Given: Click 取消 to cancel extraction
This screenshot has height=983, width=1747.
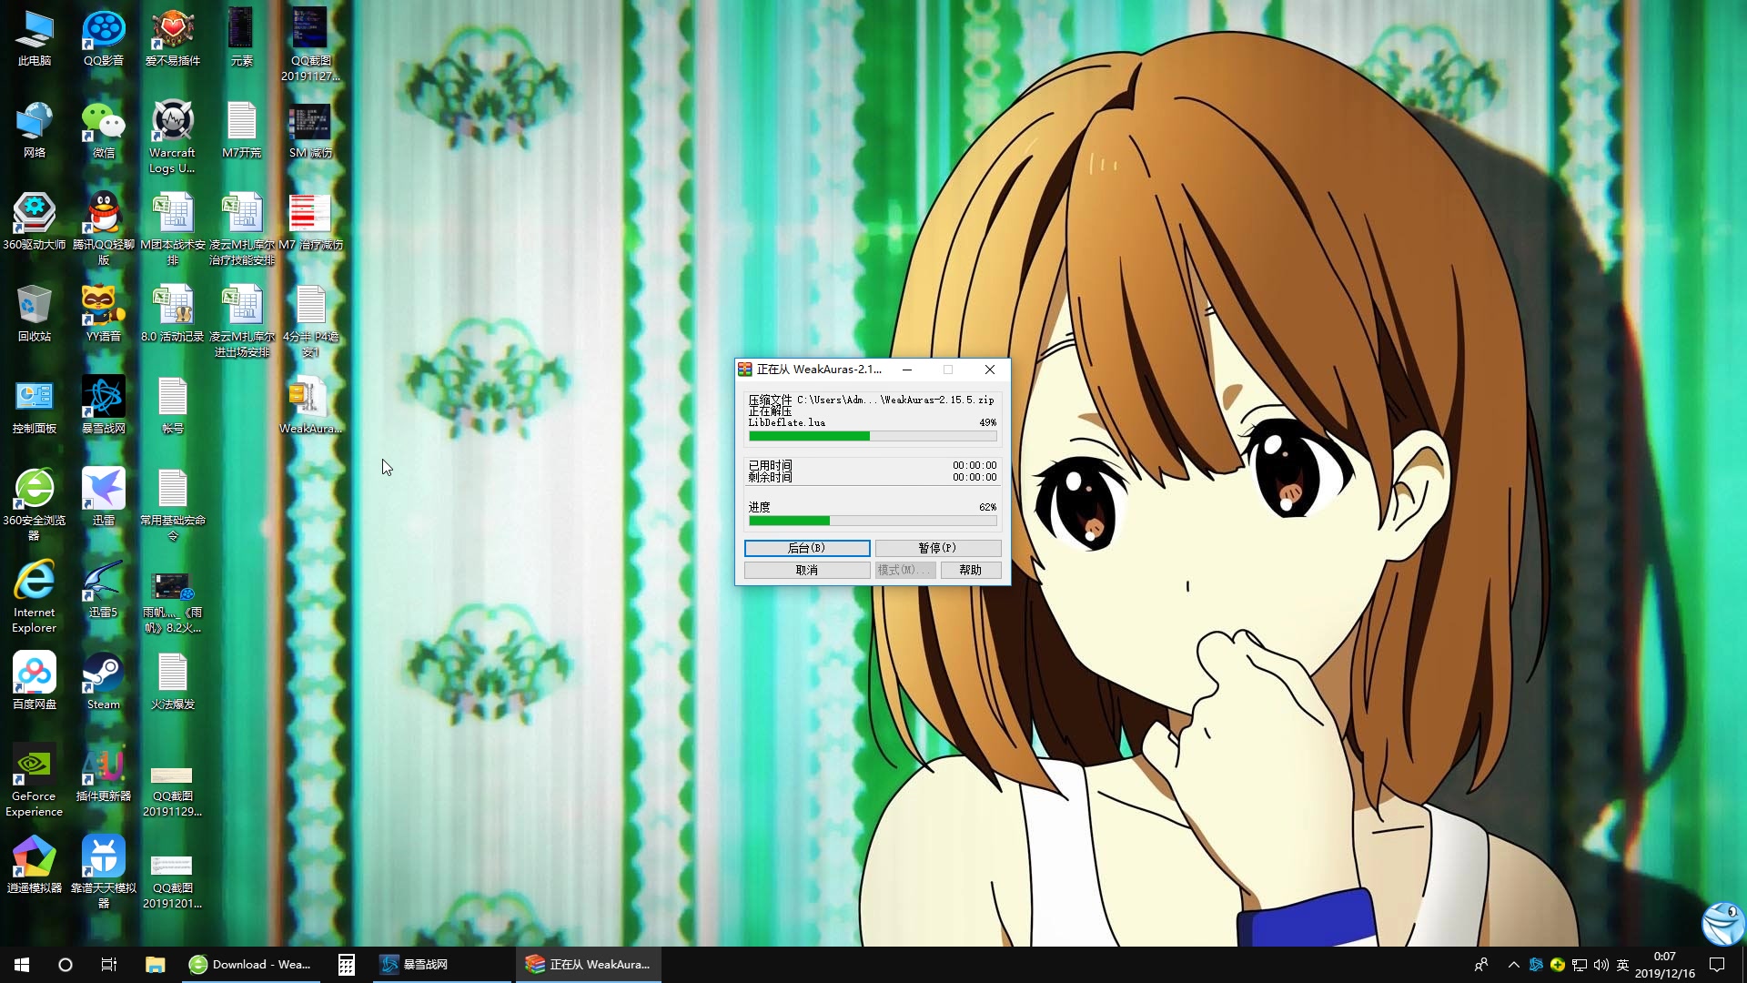Looking at the screenshot, I should click(x=807, y=570).
